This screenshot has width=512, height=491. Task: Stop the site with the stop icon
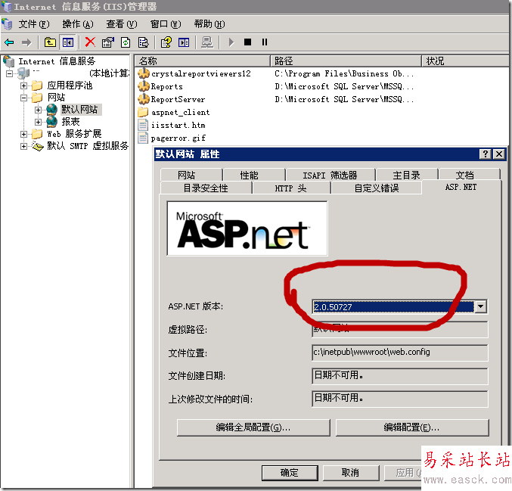tap(247, 42)
